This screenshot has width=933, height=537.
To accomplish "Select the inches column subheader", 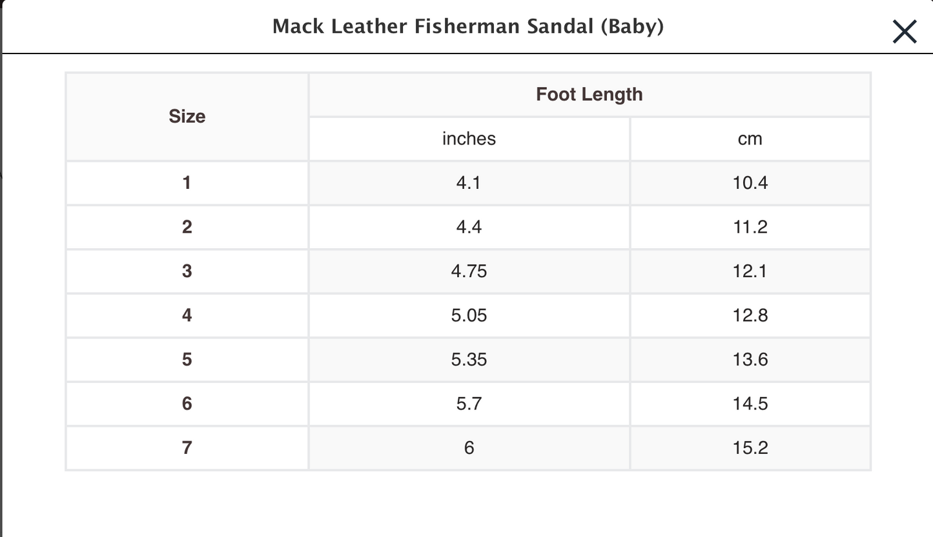I will [x=469, y=139].
